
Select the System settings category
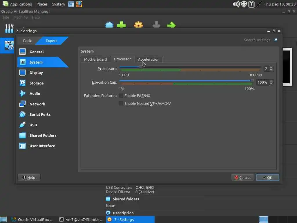point(43,62)
